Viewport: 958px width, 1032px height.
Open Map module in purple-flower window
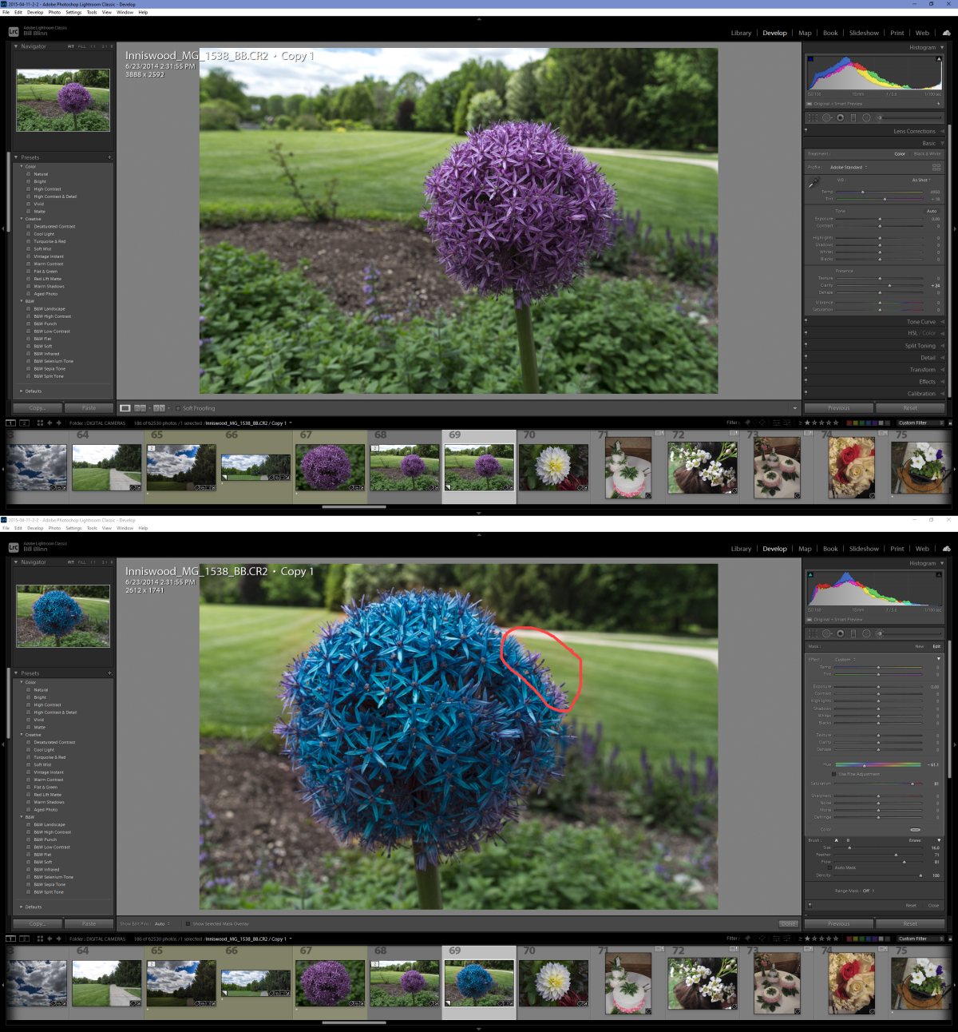coord(805,33)
